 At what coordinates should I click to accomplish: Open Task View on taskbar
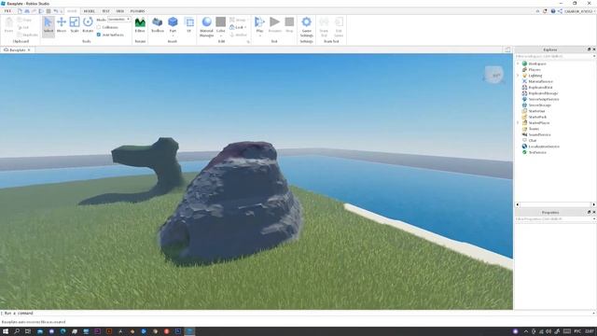coord(28,331)
